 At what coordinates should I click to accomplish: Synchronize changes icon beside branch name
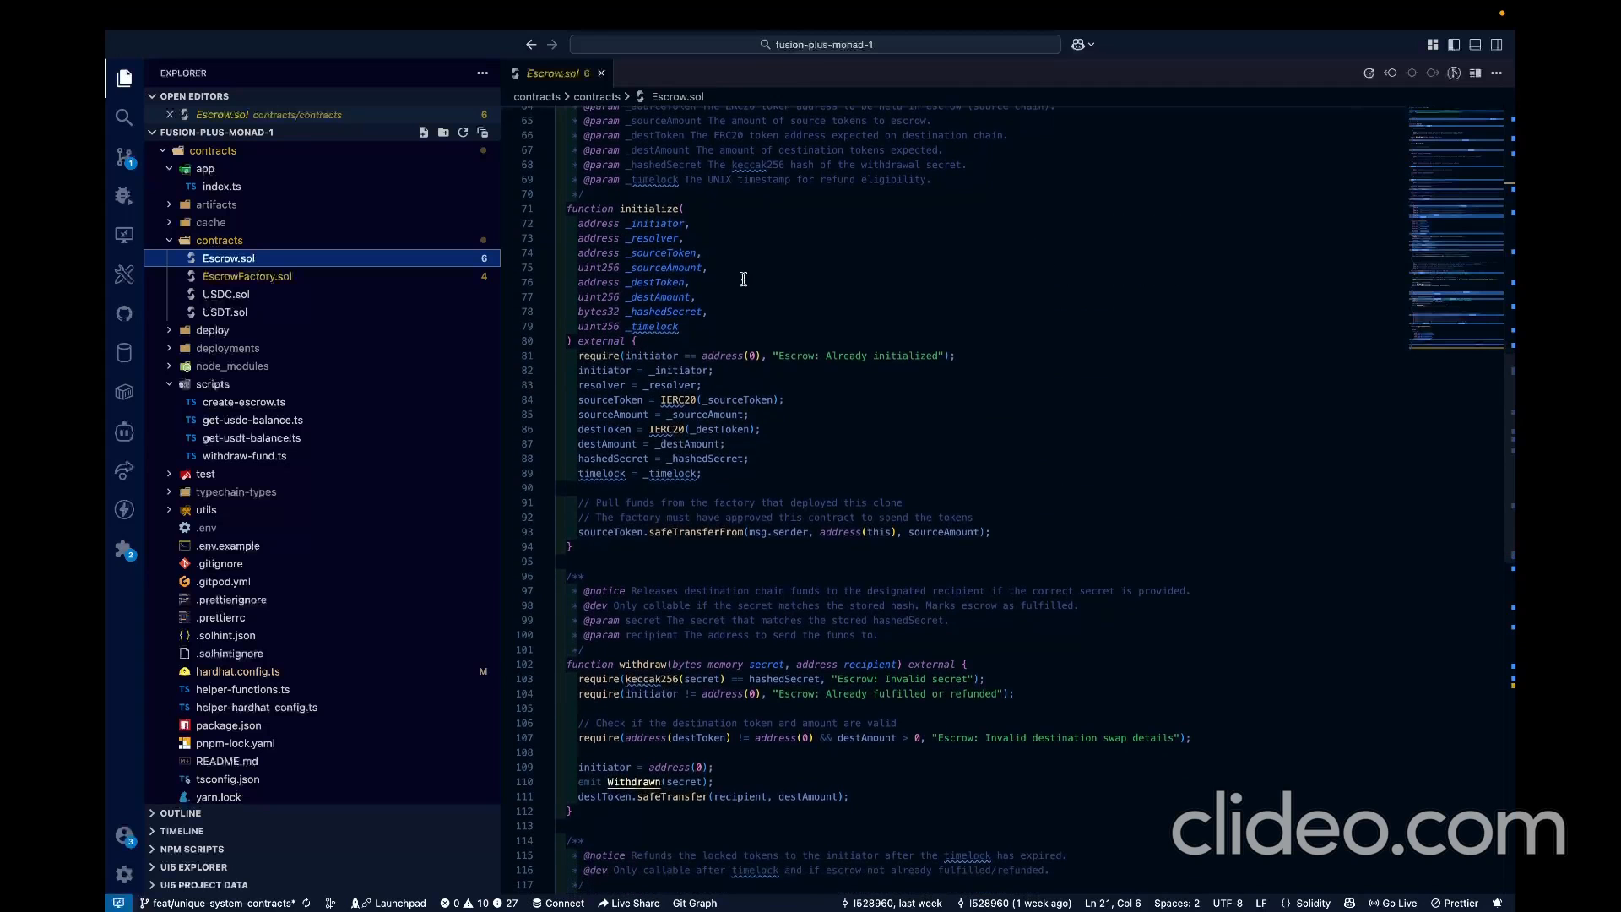[306, 904]
